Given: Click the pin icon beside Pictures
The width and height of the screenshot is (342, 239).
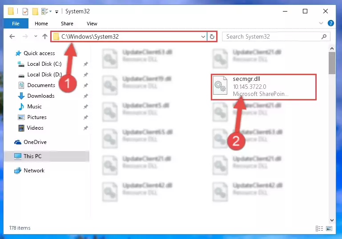Looking at the screenshot, I should click(x=86, y=117).
